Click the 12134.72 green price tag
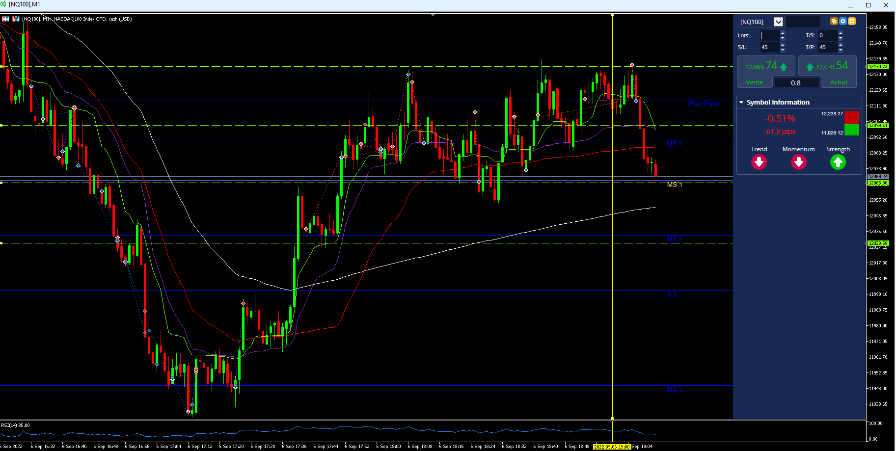Image resolution: width=896 pixels, height=451 pixels. tap(878, 66)
